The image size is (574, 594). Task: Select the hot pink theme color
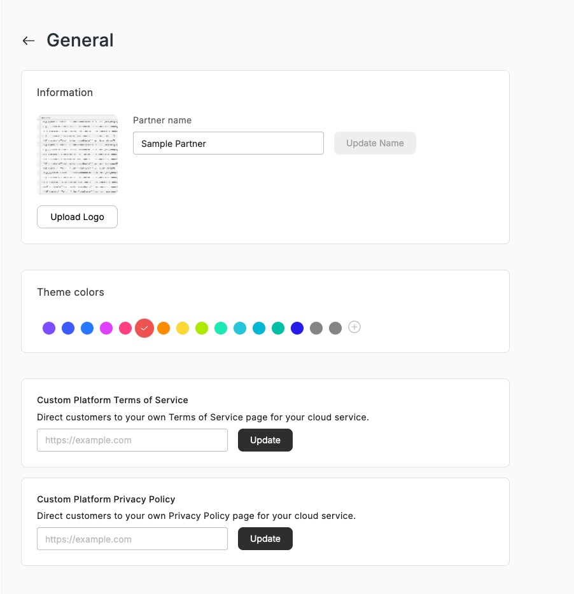(x=125, y=328)
